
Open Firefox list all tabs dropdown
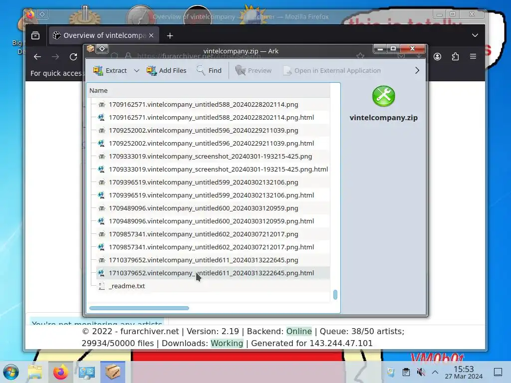(475, 35)
